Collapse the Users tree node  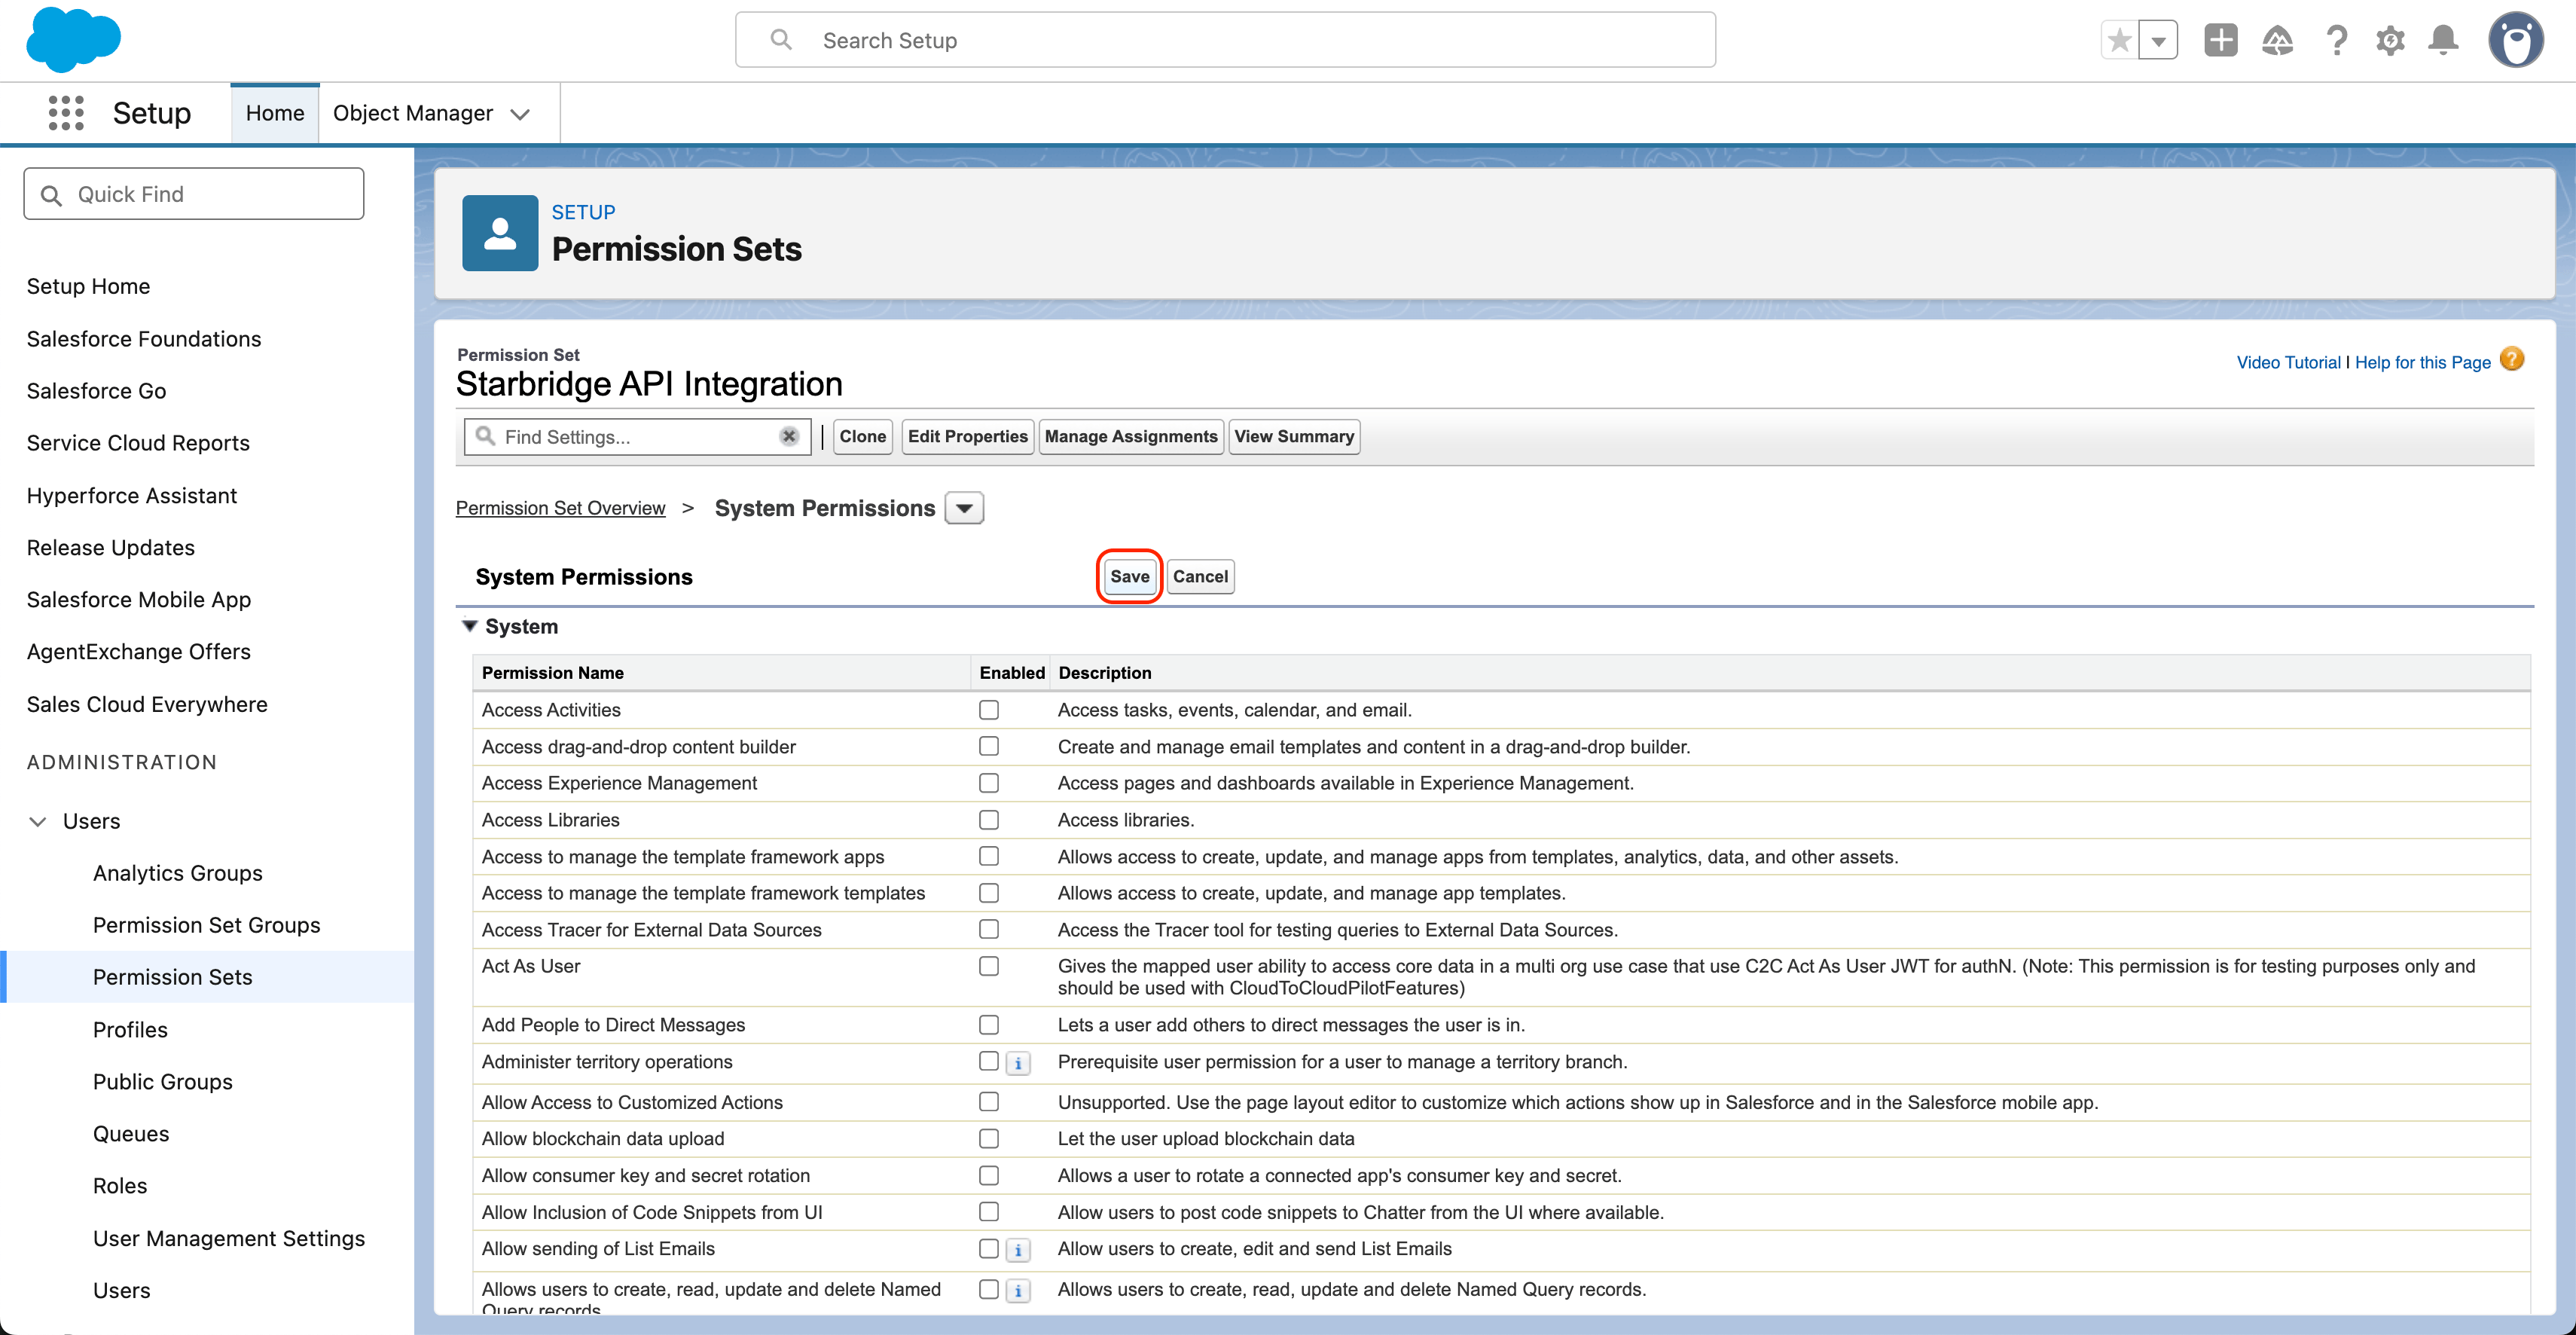pos(38,822)
